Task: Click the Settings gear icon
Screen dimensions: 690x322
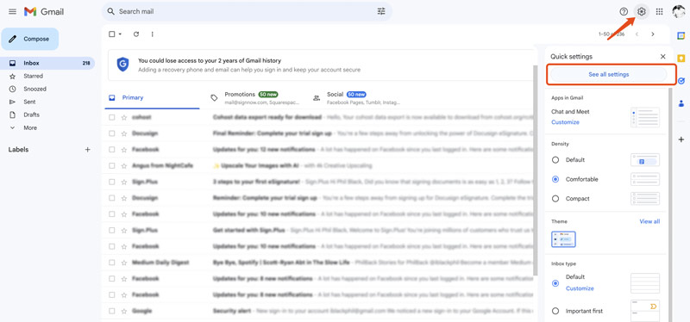Action: click(642, 12)
